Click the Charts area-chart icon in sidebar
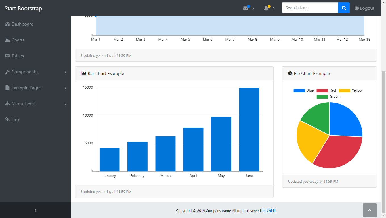The width and height of the screenshot is (386, 218). click(8, 40)
